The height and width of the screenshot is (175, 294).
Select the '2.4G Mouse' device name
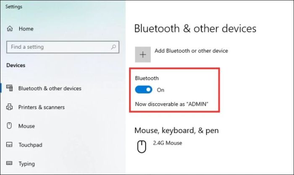coord(168,143)
